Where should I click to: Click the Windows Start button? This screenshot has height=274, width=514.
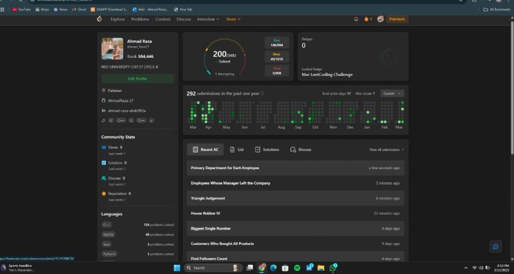[178, 268]
